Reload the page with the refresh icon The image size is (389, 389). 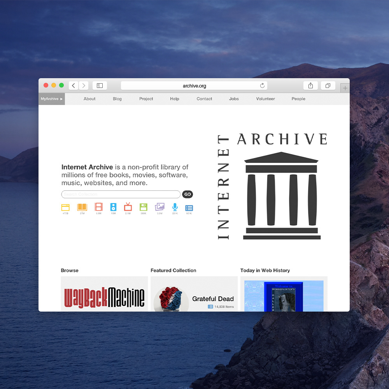[x=262, y=86]
